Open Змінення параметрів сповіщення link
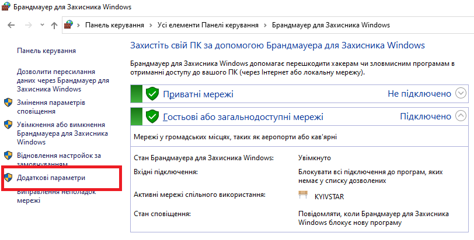Image resolution: width=474 pixels, height=240 pixels. (x=51, y=107)
